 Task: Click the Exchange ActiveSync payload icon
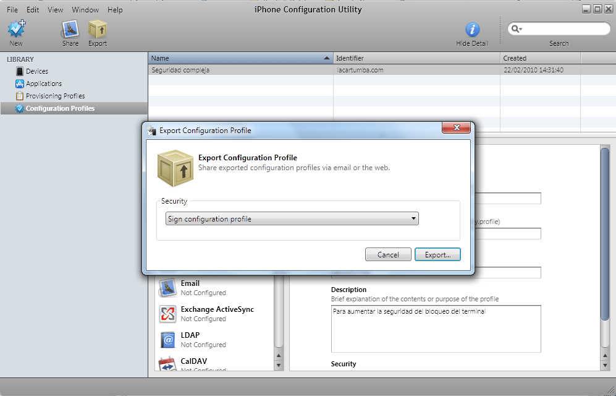tap(168, 314)
